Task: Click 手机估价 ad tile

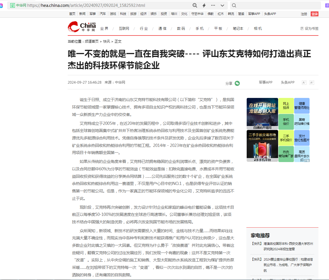Action: [286, 122]
